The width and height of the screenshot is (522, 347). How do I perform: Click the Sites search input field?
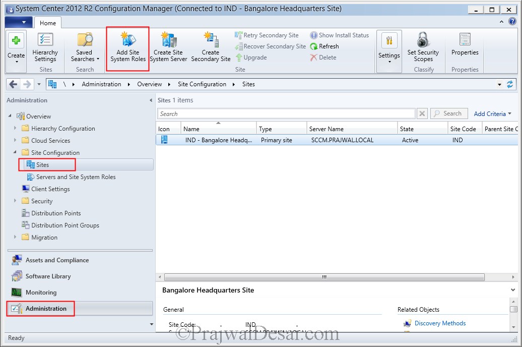point(286,113)
